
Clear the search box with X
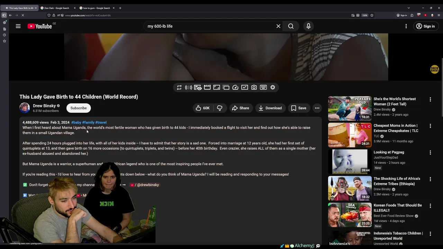pyautogui.click(x=278, y=26)
